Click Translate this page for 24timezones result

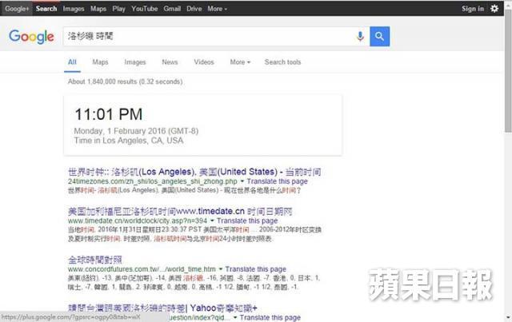pos(277,181)
